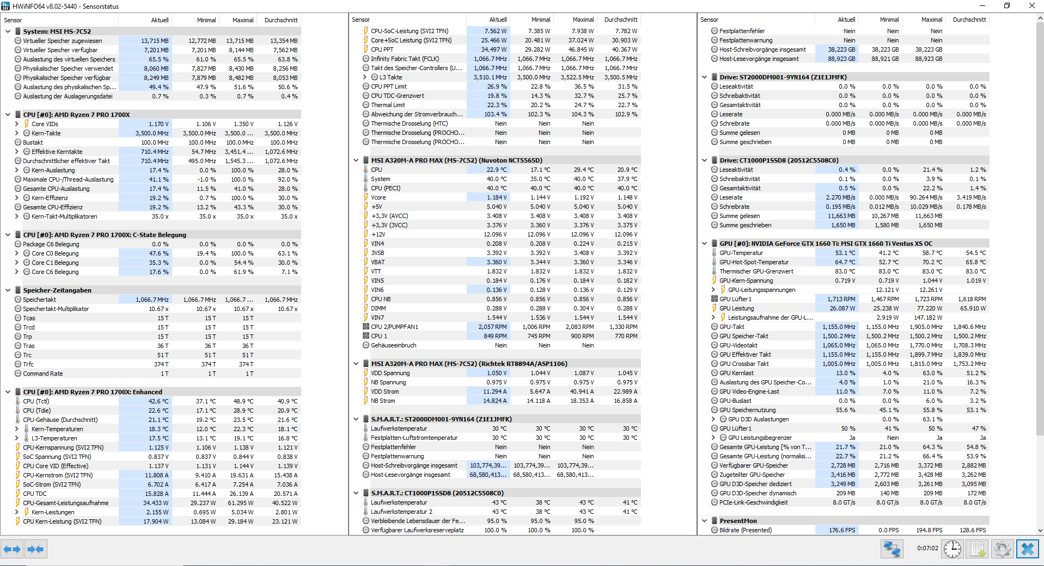Viewport: 1044px width, 566px height.
Task: Click the vertical scrollbar's down arrow
Action: click(1040, 531)
